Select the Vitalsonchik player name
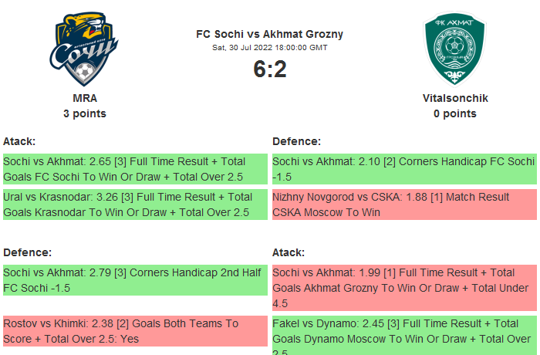The image size is (540, 355). point(455,98)
